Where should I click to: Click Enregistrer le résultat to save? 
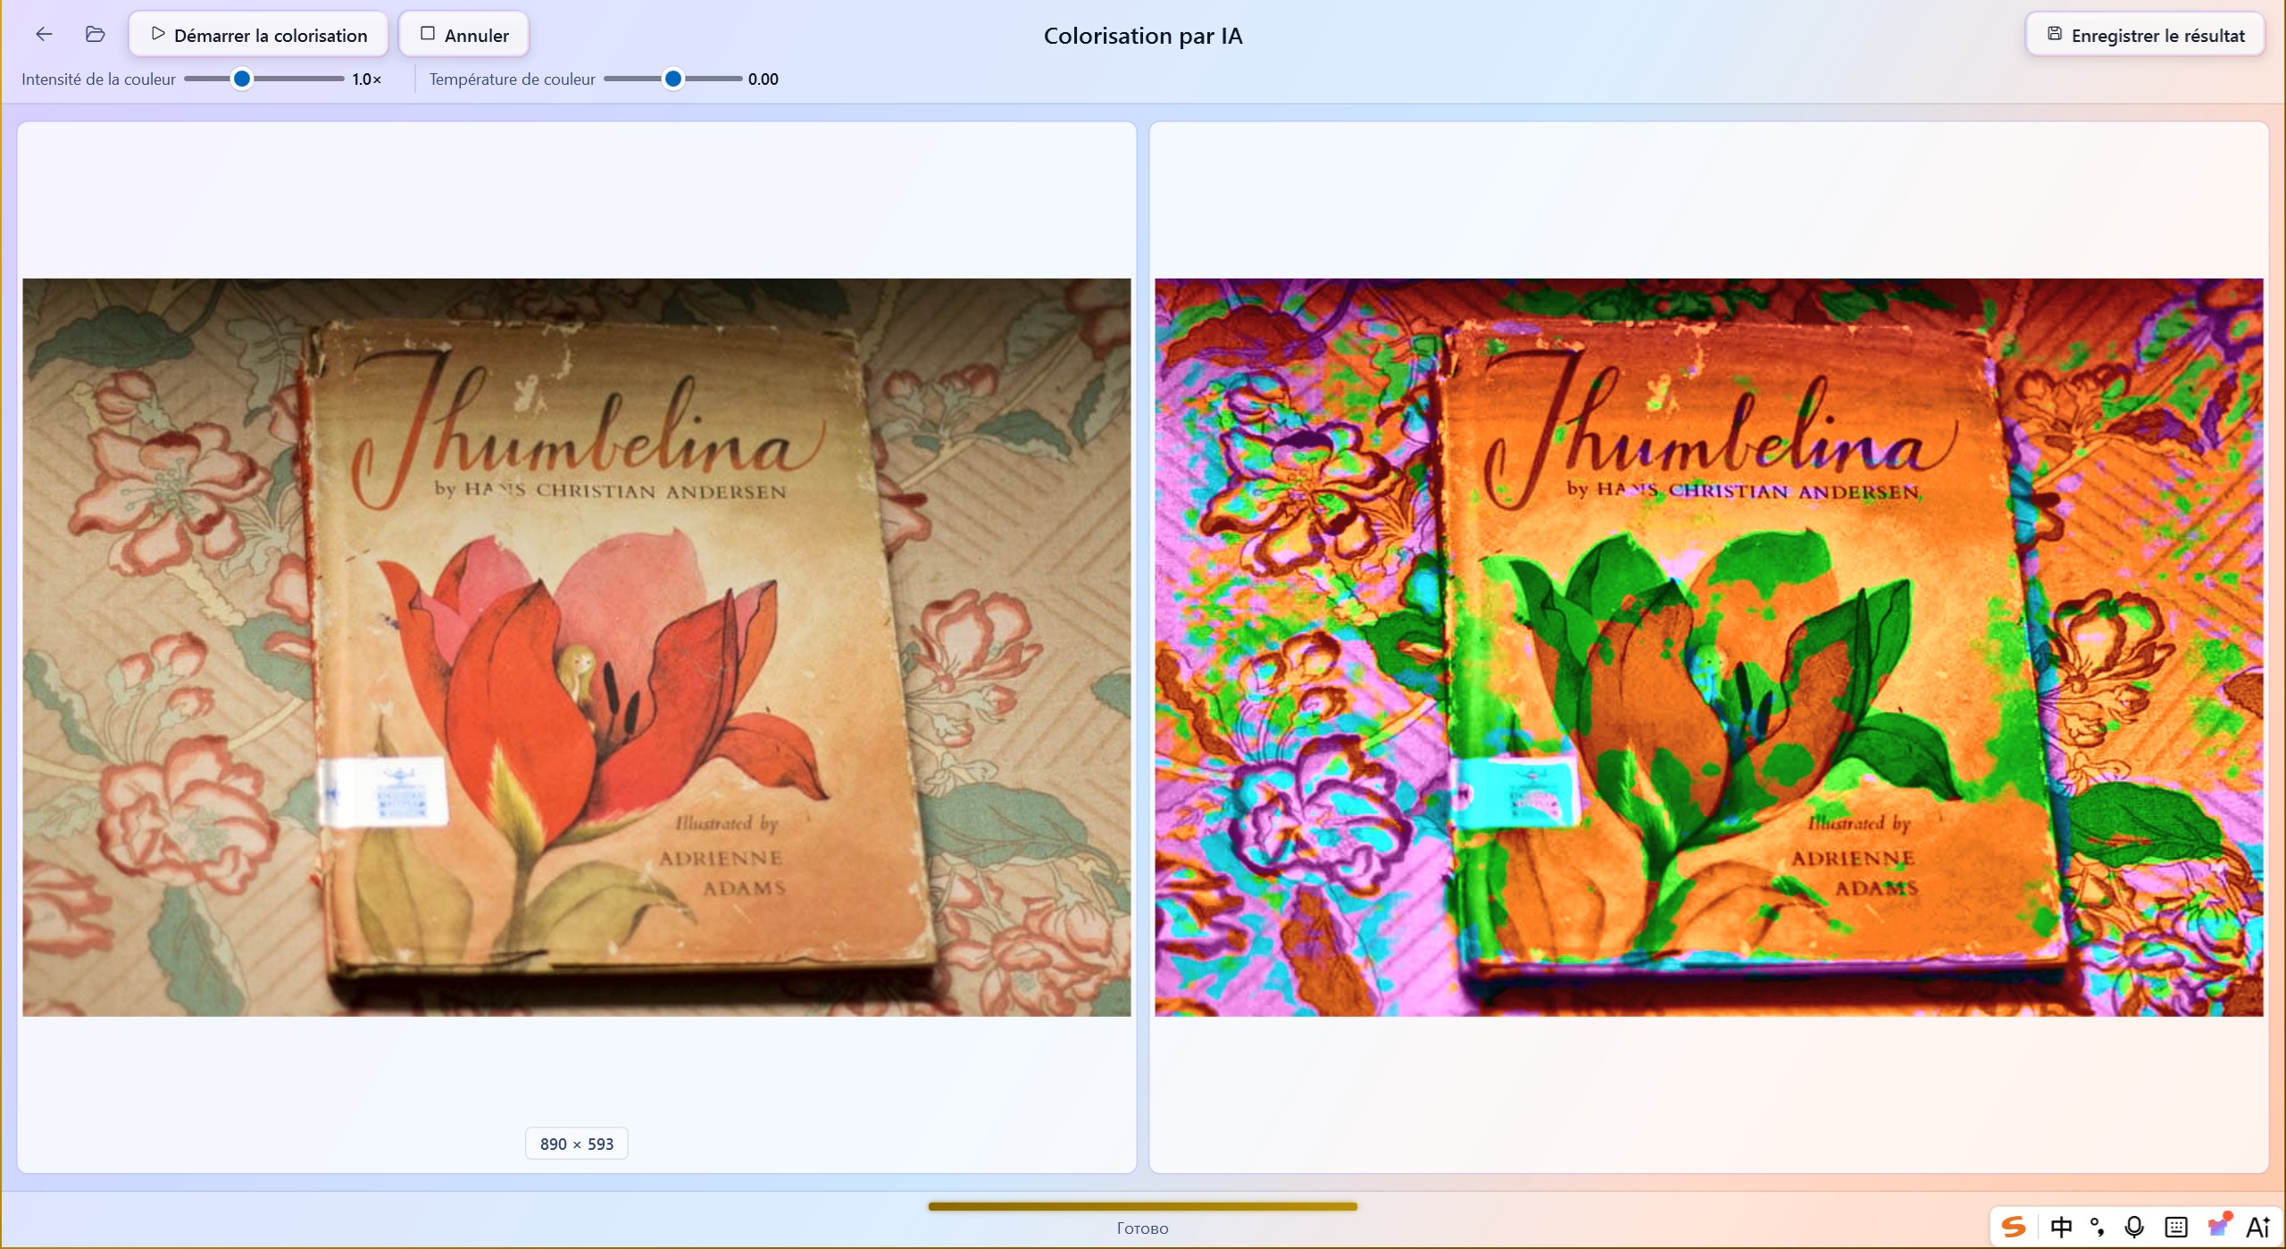[x=2145, y=35]
